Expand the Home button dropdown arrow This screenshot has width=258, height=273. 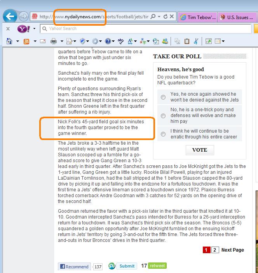(17, 41)
